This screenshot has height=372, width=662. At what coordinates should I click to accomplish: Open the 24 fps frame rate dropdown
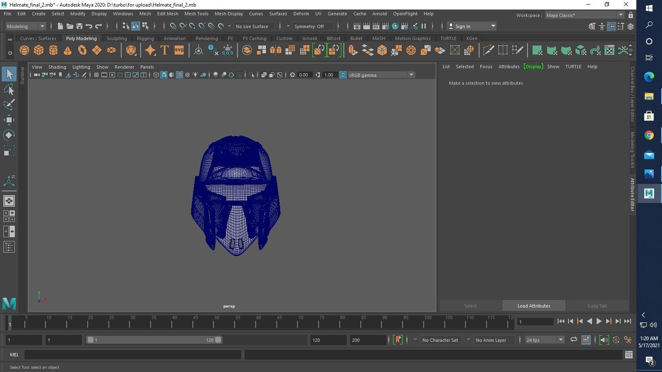tap(544, 340)
